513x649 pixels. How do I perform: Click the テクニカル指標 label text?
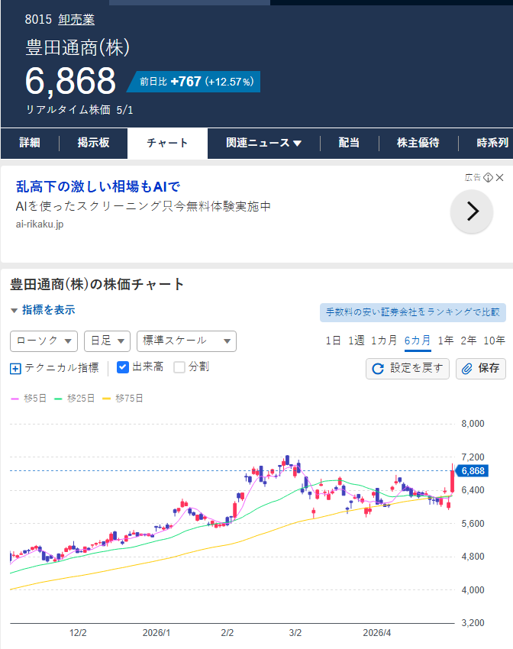62,367
